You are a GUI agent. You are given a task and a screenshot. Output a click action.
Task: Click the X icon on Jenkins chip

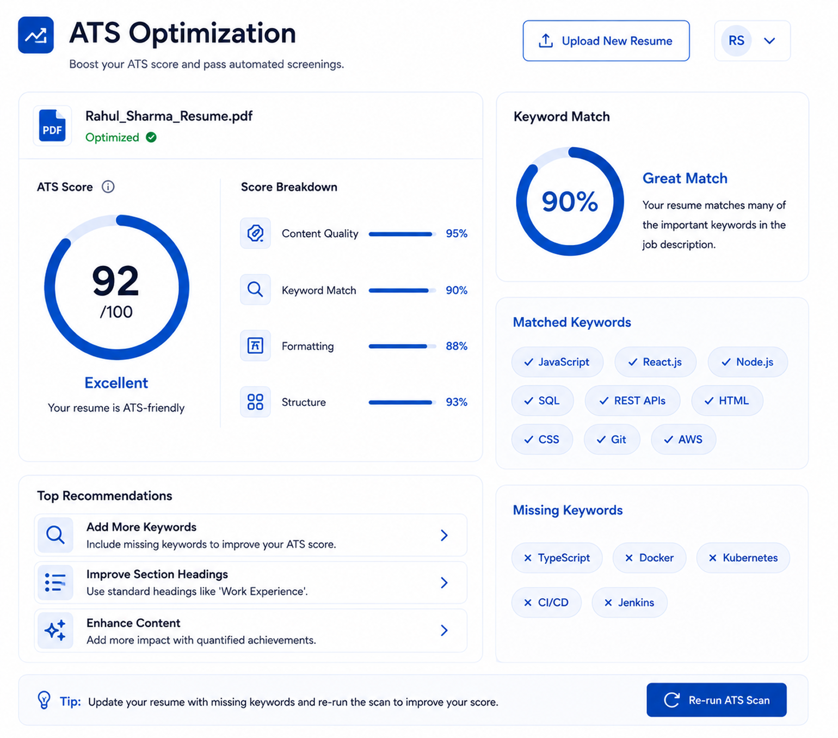(x=608, y=602)
